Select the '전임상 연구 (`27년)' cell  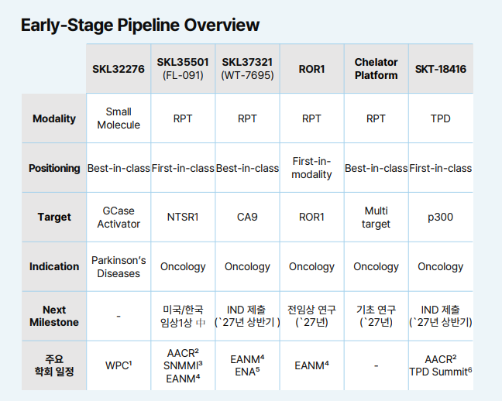312,316
